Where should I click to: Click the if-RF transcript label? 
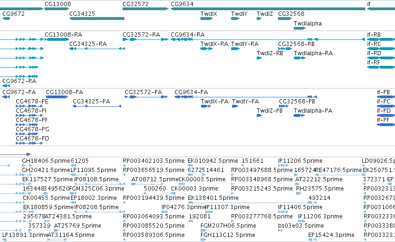[373, 63]
